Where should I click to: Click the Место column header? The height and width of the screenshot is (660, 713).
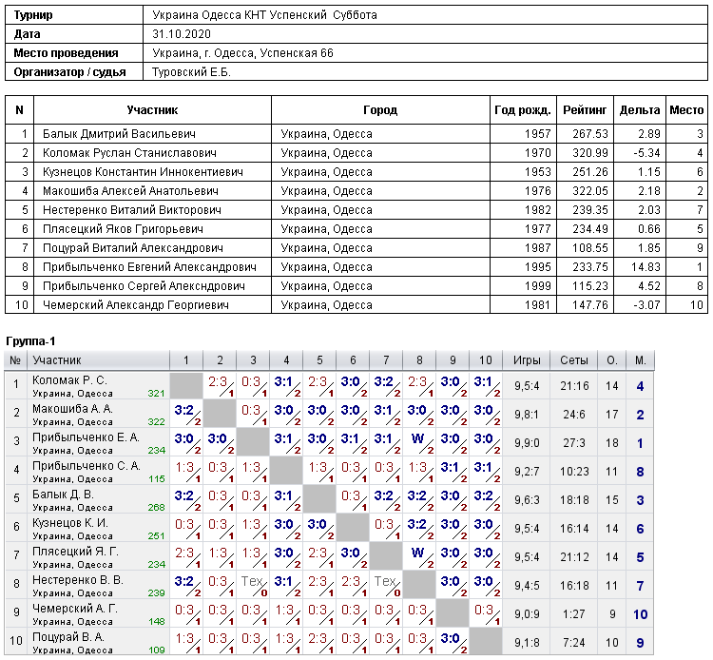pos(686,110)
